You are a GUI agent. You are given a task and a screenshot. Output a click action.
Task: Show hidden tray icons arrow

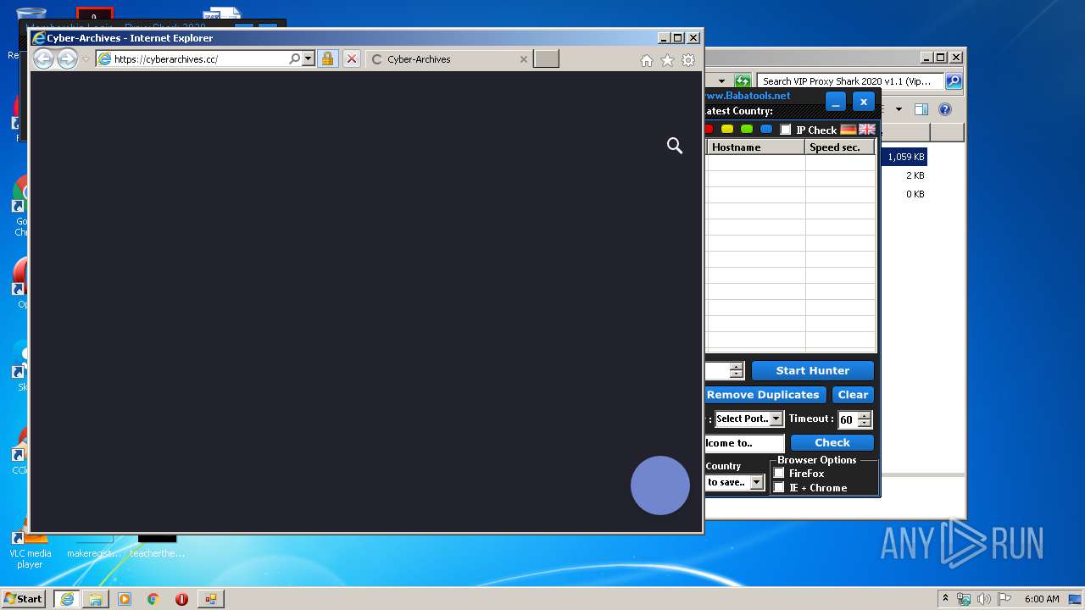[x=945, y=599]
